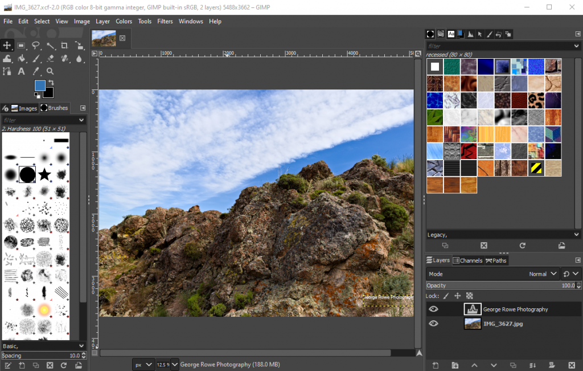Select the Fuzzy Select magic wand tool
The image size is (583, 371).
(50, 46)
